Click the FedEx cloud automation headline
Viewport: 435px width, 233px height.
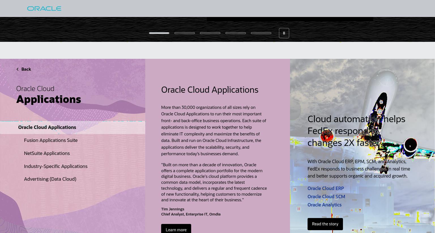[356, 131]
